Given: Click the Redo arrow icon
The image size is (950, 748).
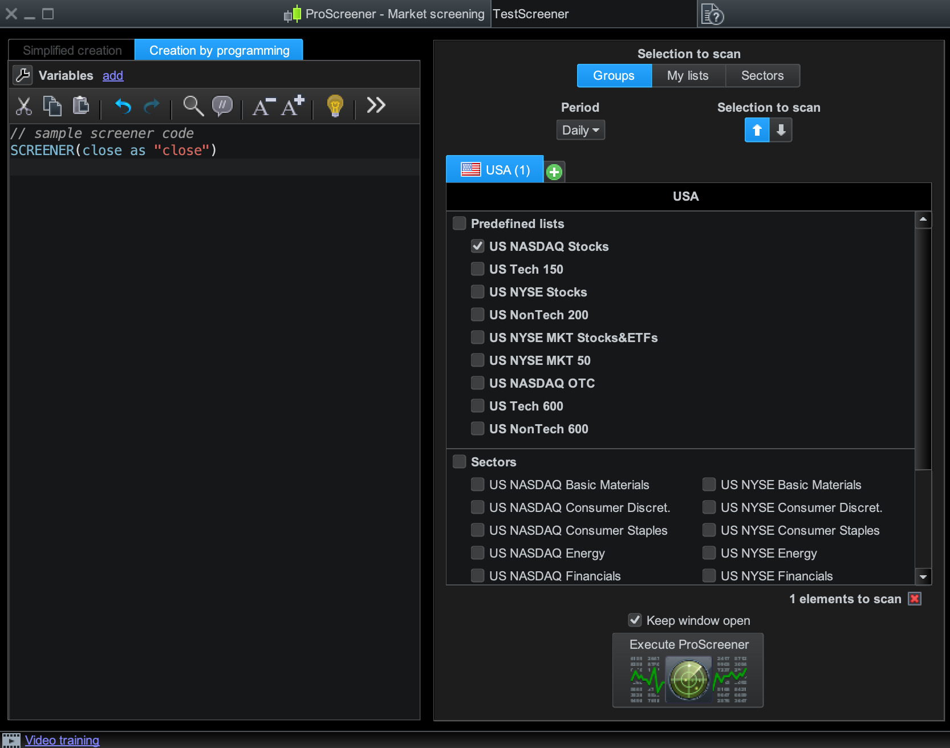Looking at the screenshot, I should click(x=152, y=106).
